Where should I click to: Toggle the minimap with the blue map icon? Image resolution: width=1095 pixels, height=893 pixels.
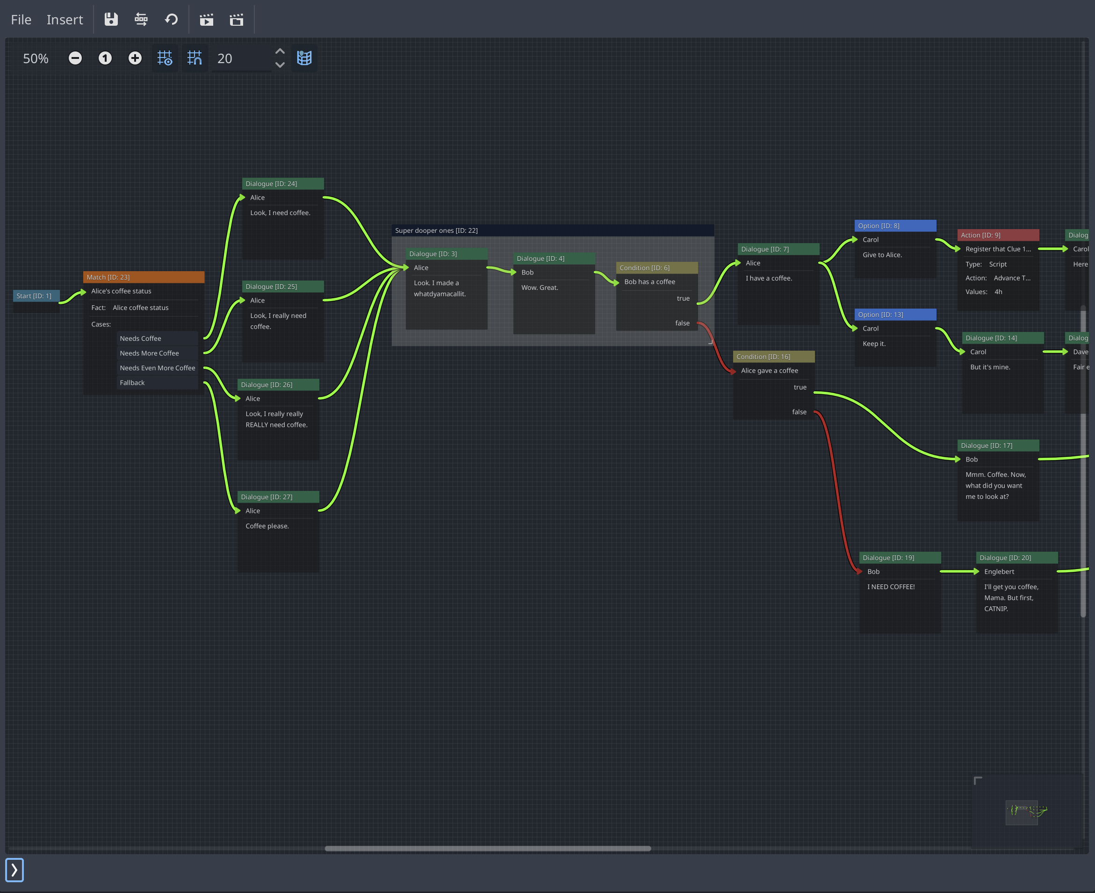(304, 58)
